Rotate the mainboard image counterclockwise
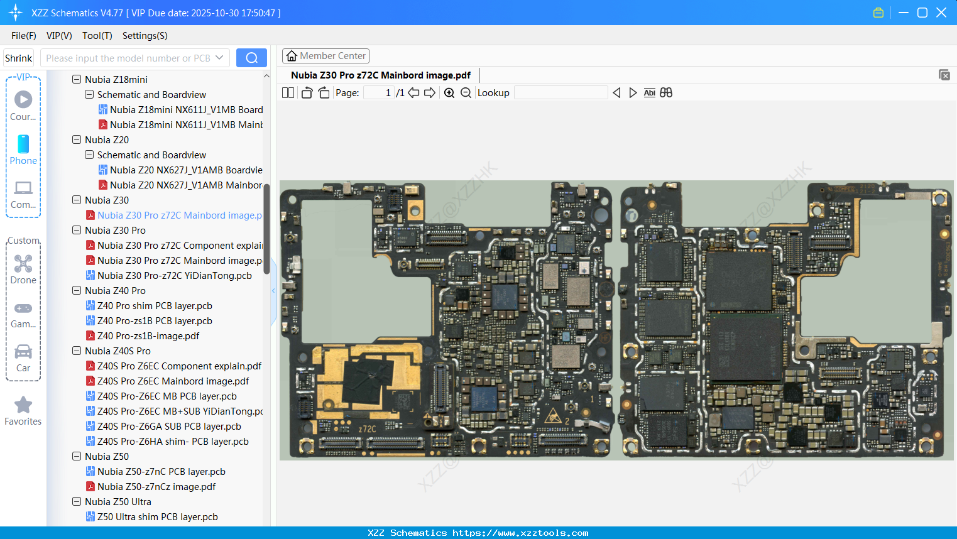Screen dimensions: 957x539 point(307,92)
